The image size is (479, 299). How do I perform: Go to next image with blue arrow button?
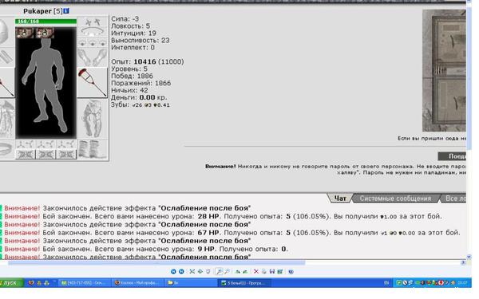pos(181,271)
